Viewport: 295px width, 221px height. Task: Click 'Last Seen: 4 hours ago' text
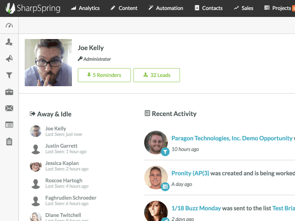pyautogui.click(x=67, y=186)
